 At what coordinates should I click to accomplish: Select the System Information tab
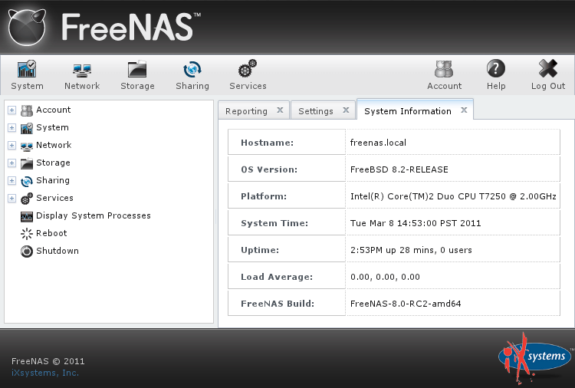(x=408, y=111)
